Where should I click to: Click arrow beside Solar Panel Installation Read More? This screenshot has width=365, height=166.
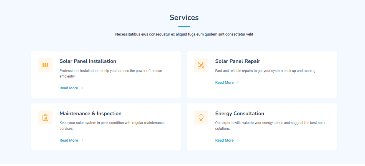point(82,88)
